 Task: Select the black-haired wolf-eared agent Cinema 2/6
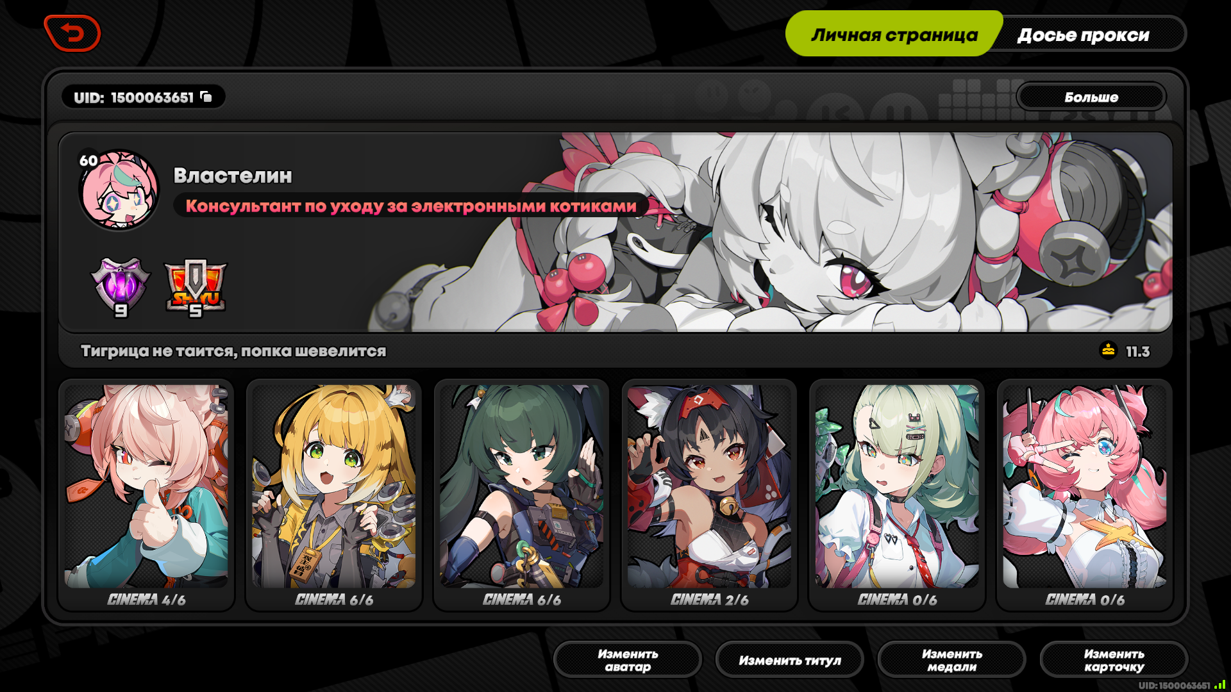point(709,495)
